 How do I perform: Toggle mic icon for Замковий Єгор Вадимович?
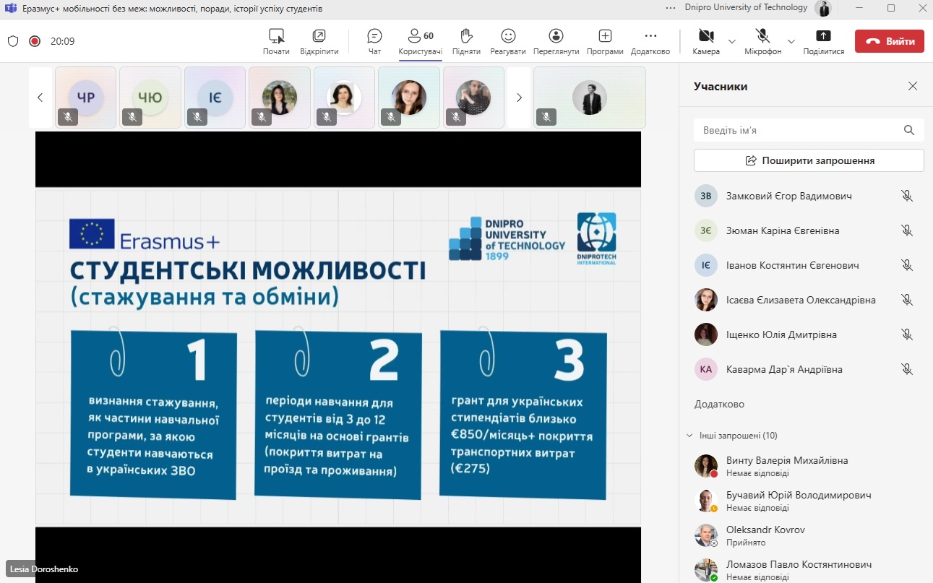click(x=907, y=196)
